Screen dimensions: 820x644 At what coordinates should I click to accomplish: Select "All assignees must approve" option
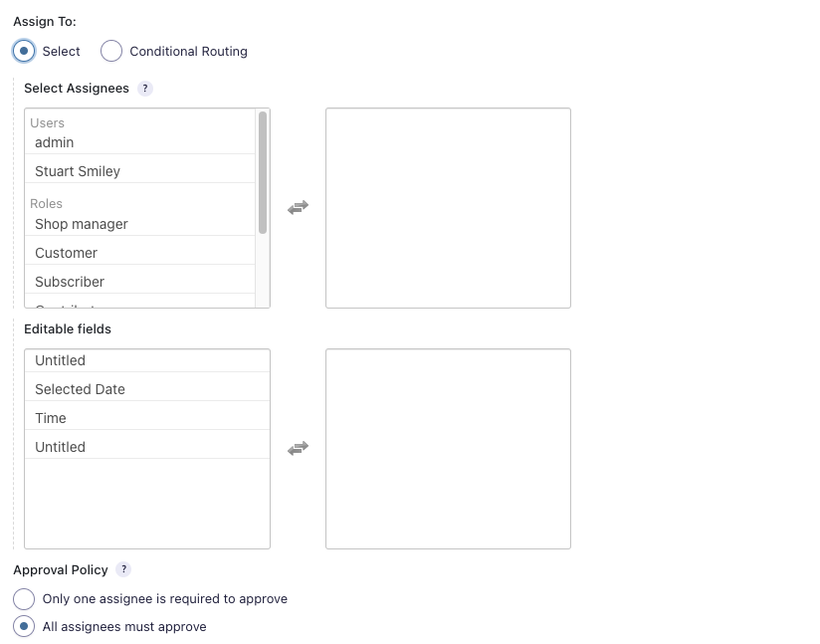(24, 627)
